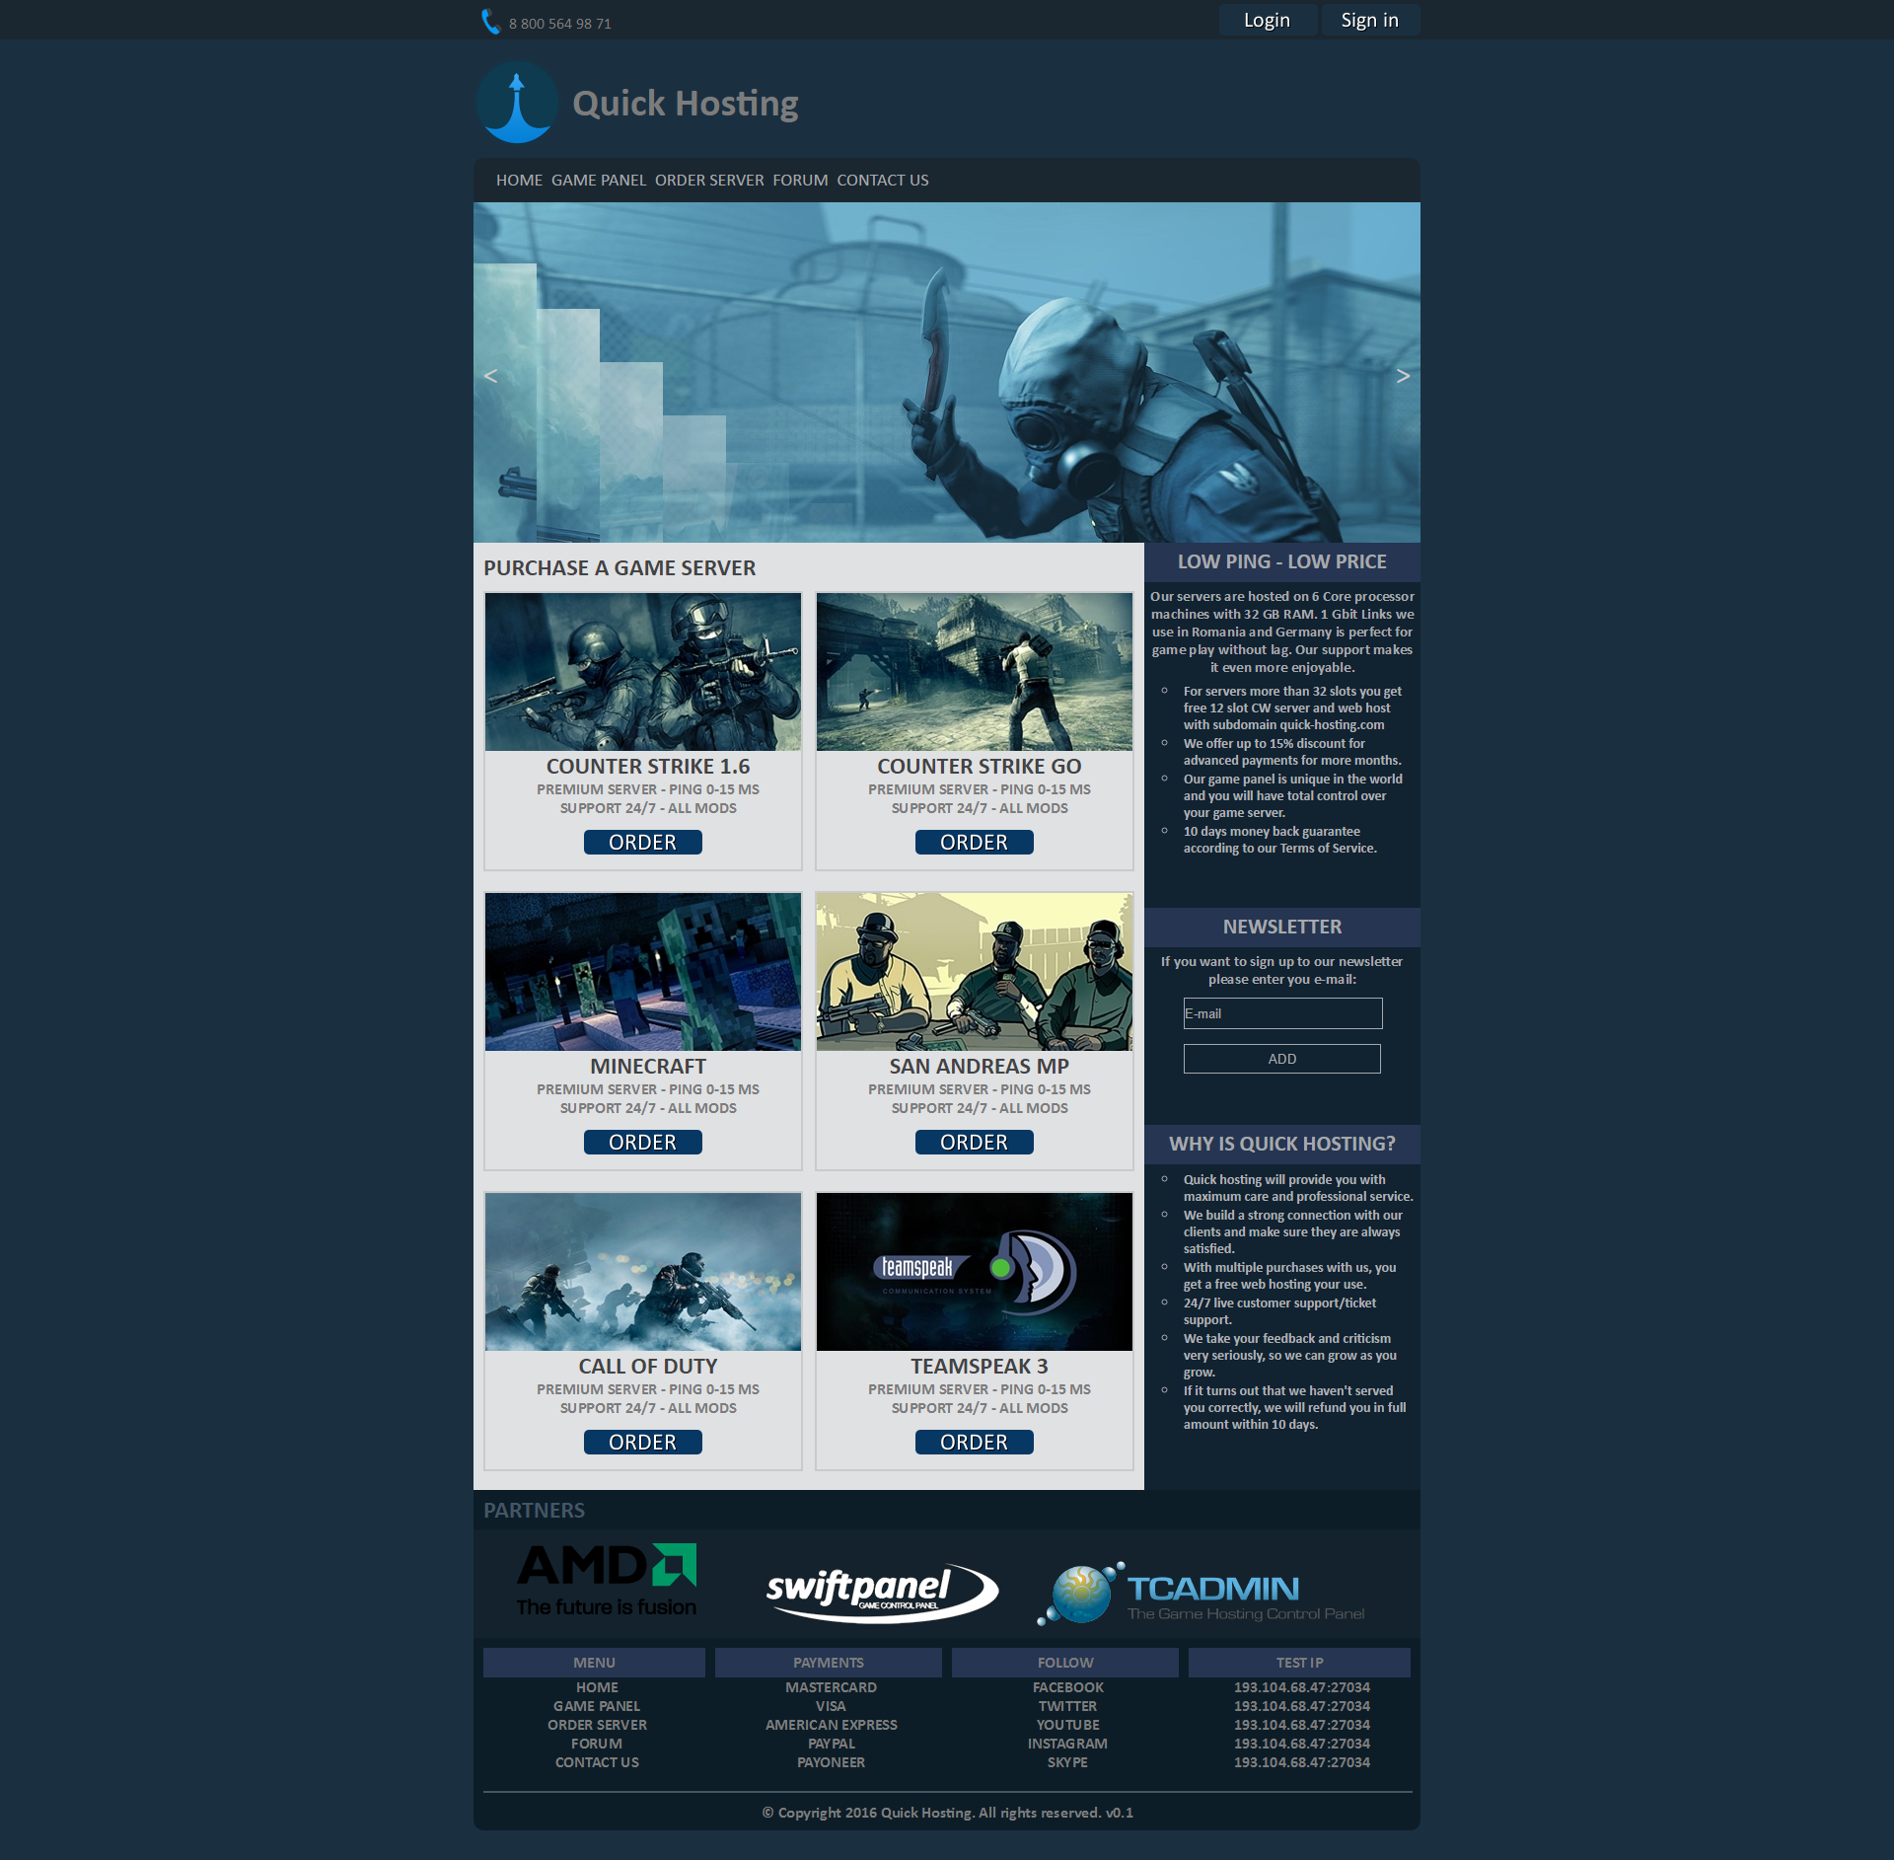The height and width of the screenshot is (1860, 1894).
Task: Open CONTACT US in the main navigation
Action: click(882, 181)
